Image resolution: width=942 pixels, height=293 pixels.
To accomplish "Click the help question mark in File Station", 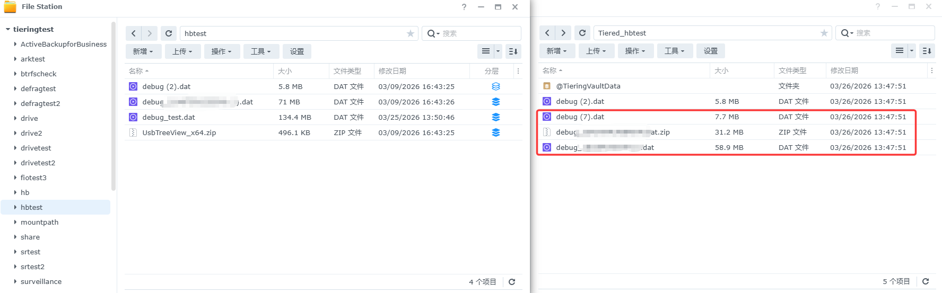I will (464, 7).
